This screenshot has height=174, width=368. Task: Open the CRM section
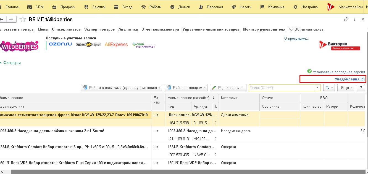tap(35, 7)
